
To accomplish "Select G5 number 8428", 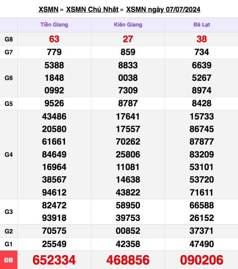I will [202, 103].
